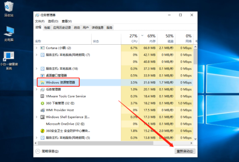Image resolution: width=239 pixels, height=162 pixels.
Task: Expand 服务主机: 本地服务(网络受限) (5) group
Action: click(x=36, y=137)
